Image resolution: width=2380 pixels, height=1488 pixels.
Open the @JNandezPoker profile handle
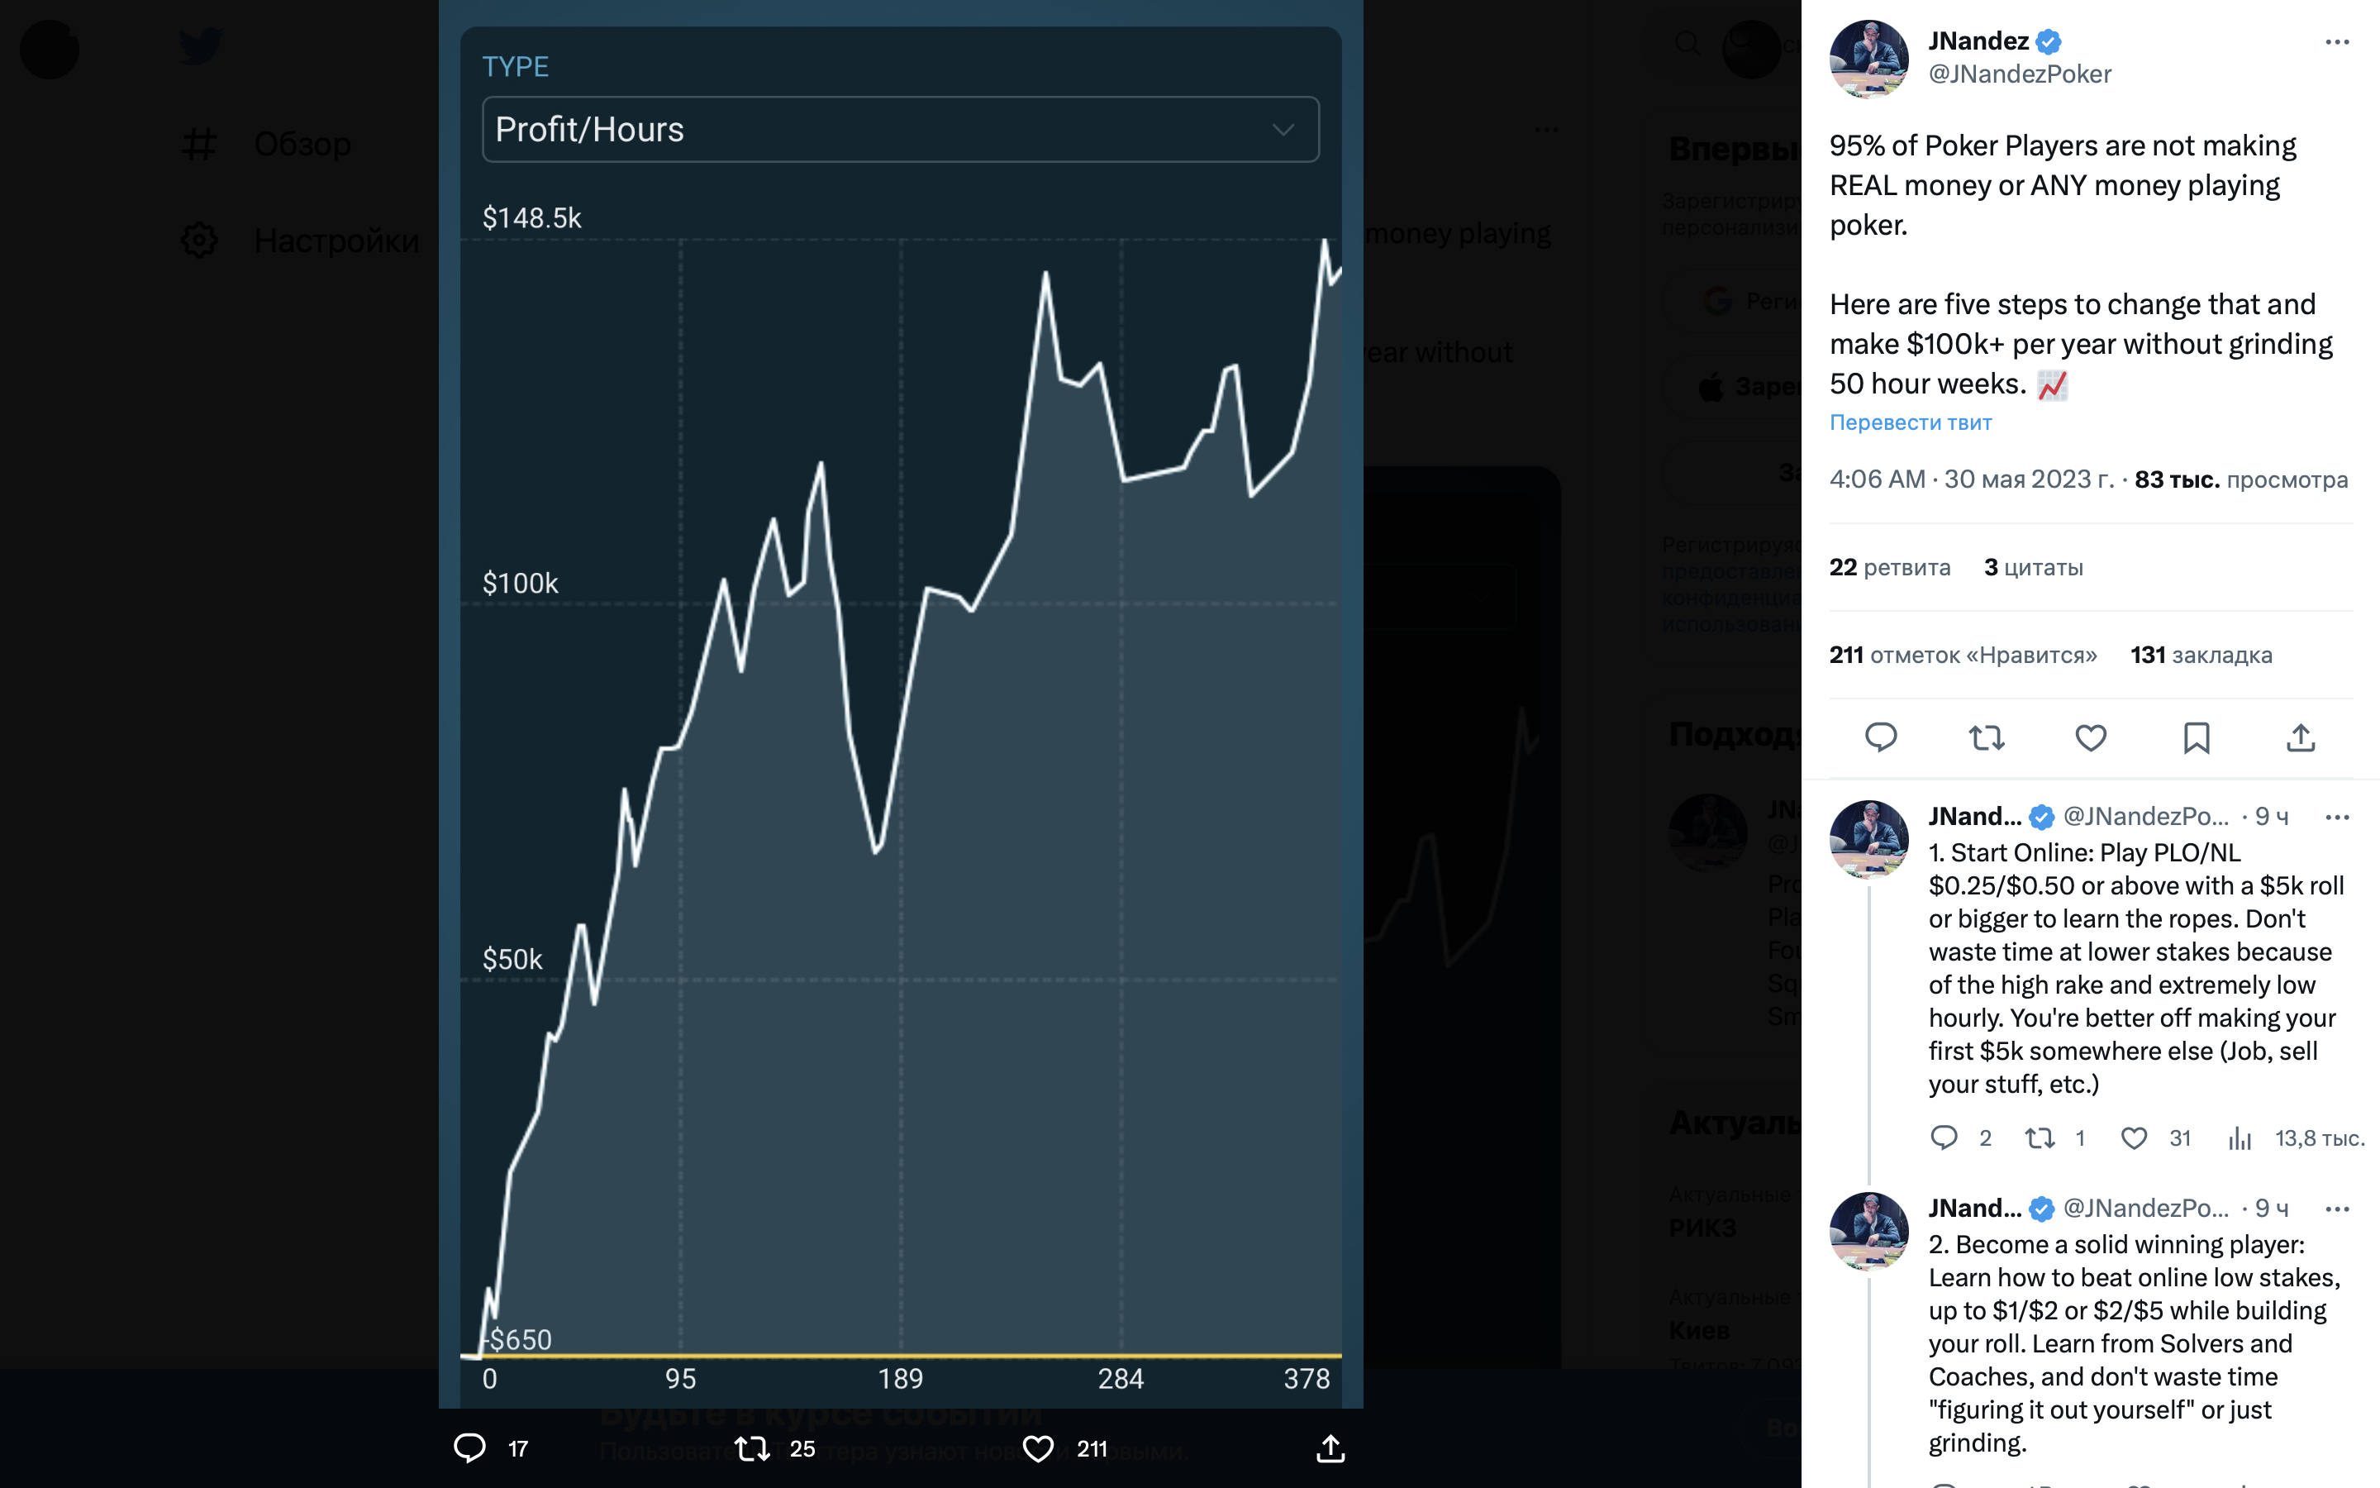pyautogui.click(x=2019, y=74)
